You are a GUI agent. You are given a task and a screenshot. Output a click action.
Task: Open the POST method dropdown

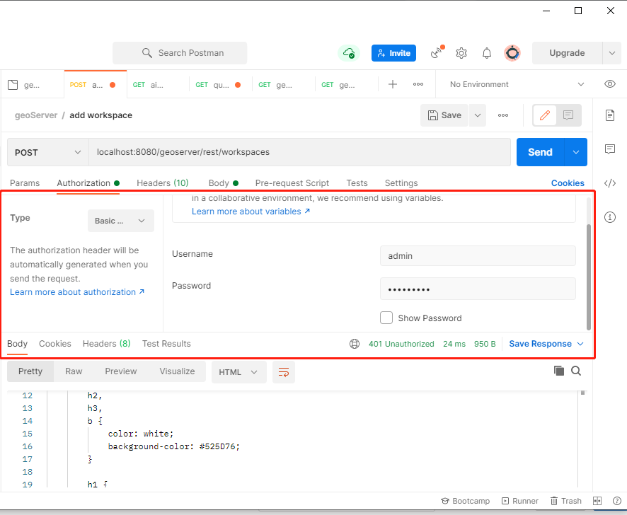coord(47,152)
